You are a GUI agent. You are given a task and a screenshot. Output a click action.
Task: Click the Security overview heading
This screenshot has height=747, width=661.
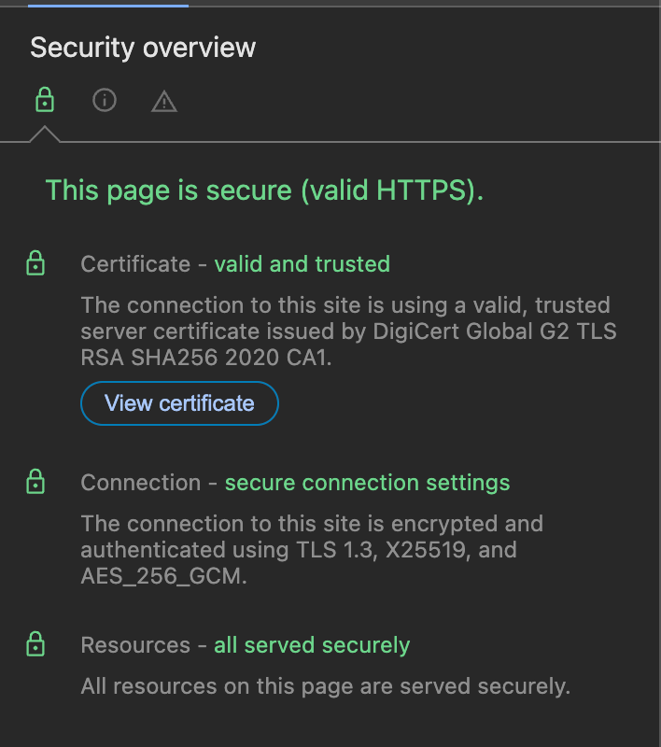tap(143, 49)
